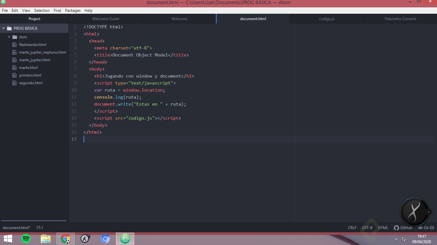The width and height of the screenshot is (437, 245).
Task: Click the "Jugando con window y document" heading text
Action: (143, 76)
